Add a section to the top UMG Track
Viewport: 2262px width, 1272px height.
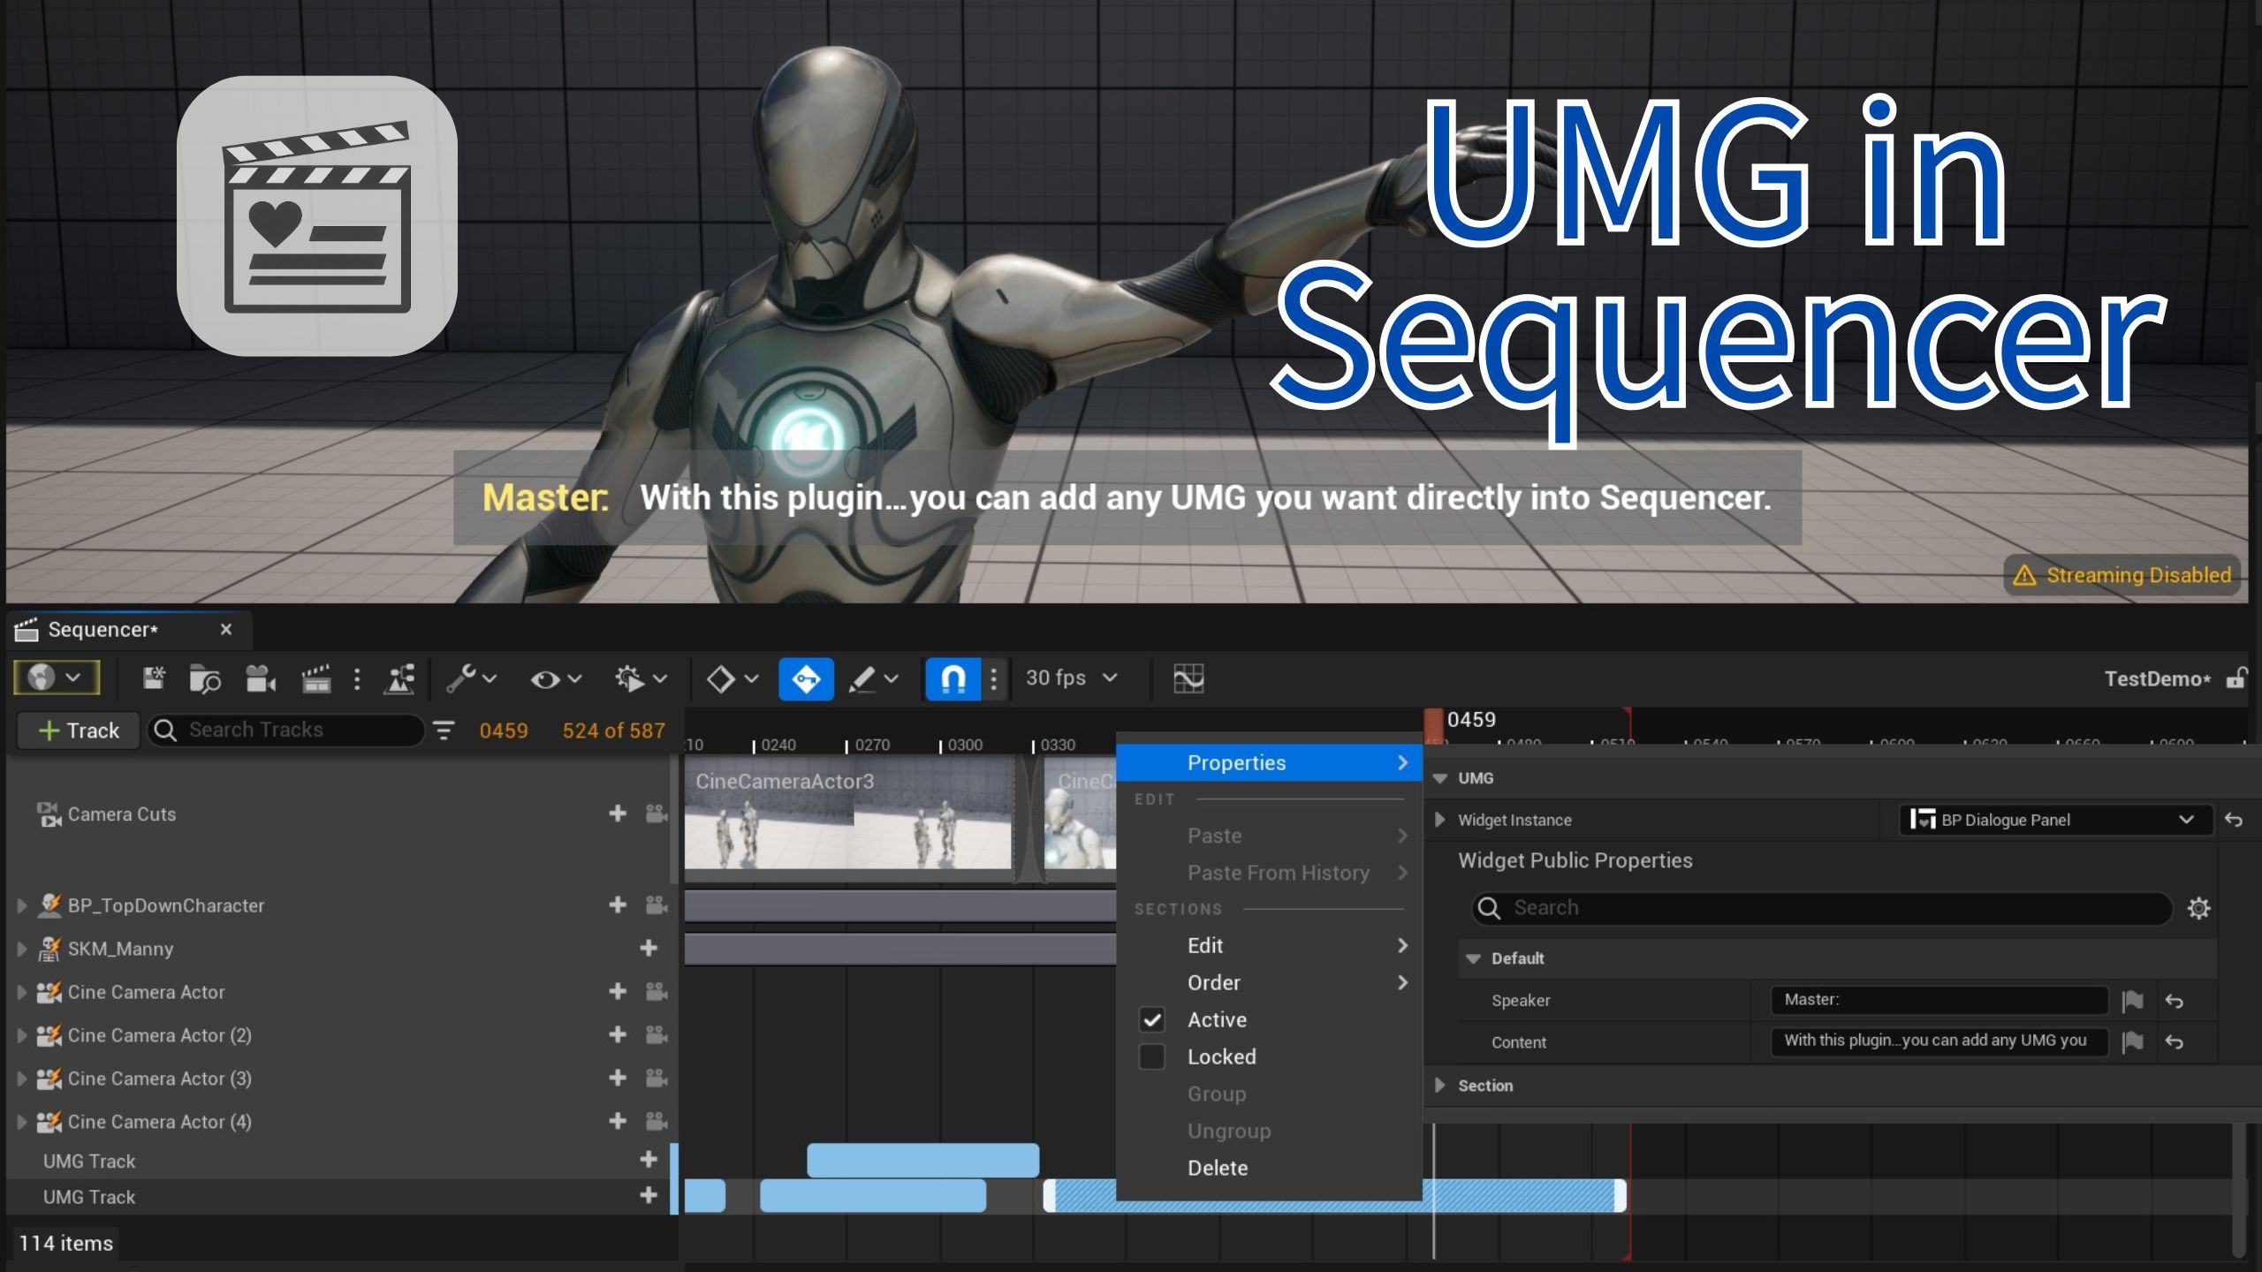click(649, 1160)
